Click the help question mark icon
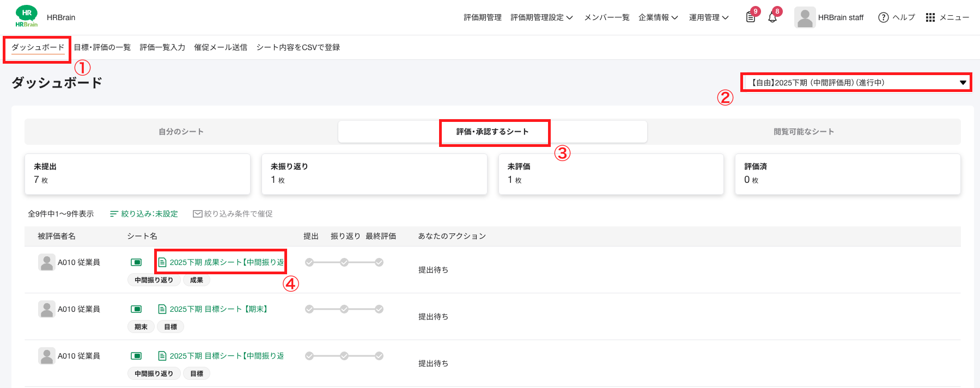 883,17
